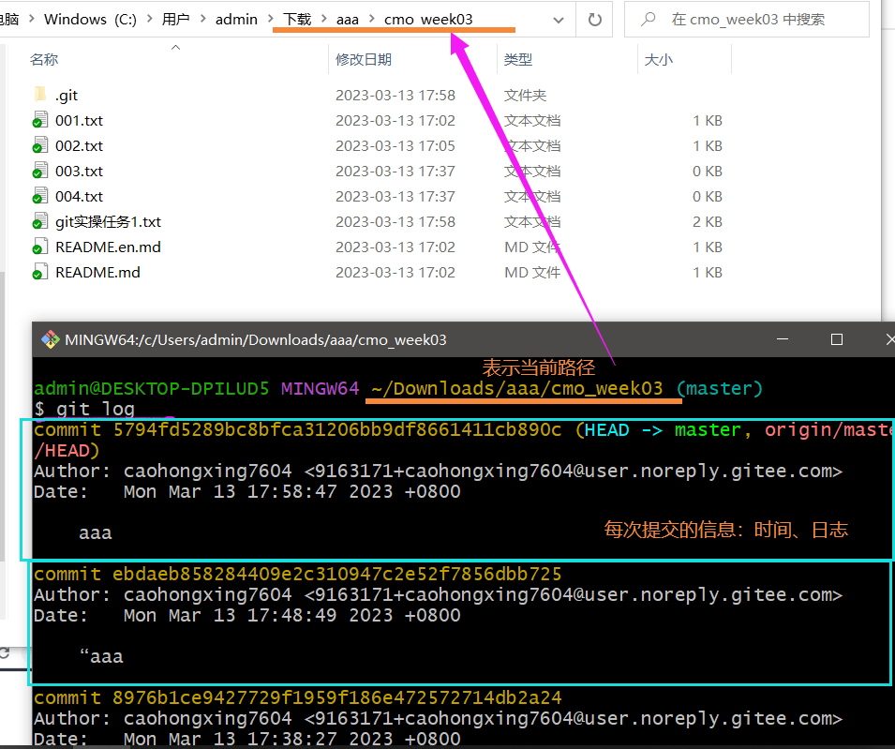Select the file name README.md
Image resolution: width=895 pixels, height=749 pixels.
(97, 272)
